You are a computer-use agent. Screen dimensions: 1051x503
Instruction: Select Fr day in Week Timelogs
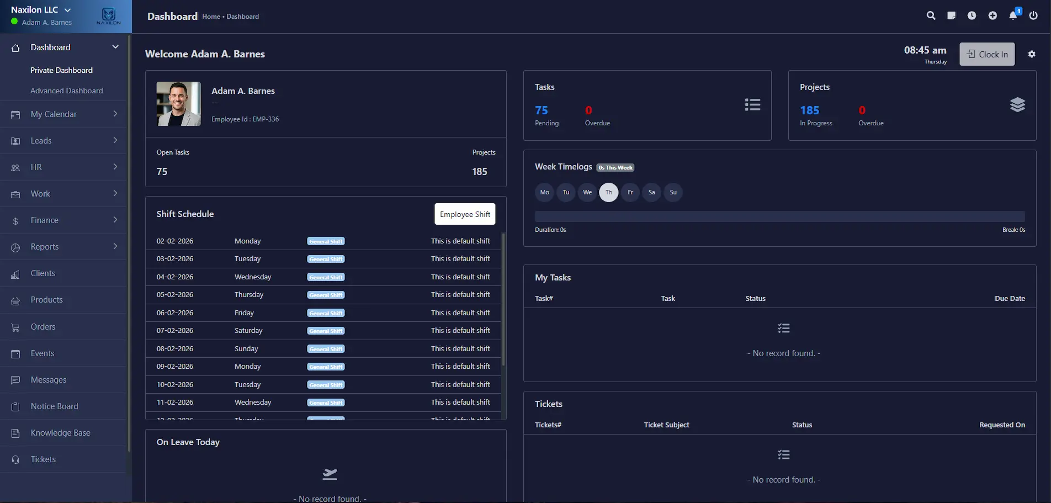pos(630,192)
